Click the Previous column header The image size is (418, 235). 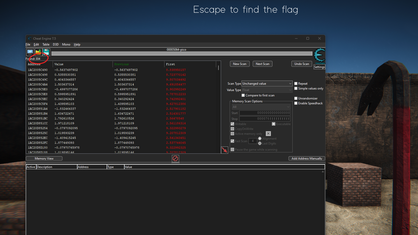[138, 64]
